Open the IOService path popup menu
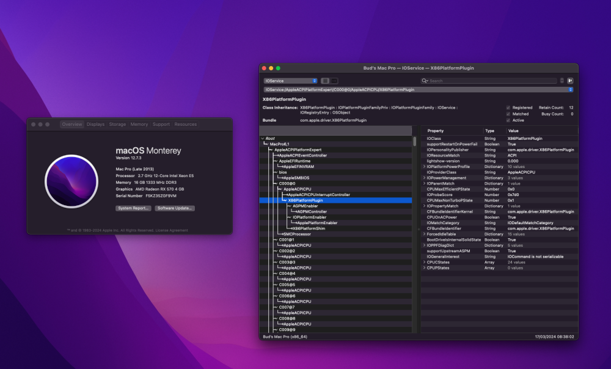The width and height of the screenshot is (611, 369). pyautogui.click(x=419, y=90)
